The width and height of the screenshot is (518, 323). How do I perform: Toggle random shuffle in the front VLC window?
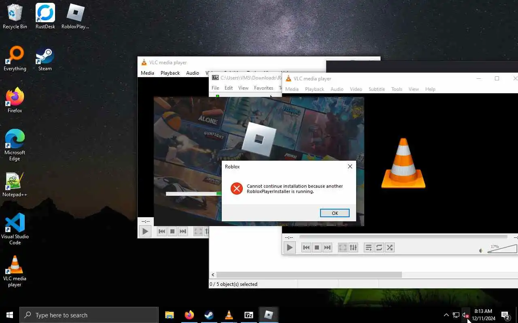390,247
